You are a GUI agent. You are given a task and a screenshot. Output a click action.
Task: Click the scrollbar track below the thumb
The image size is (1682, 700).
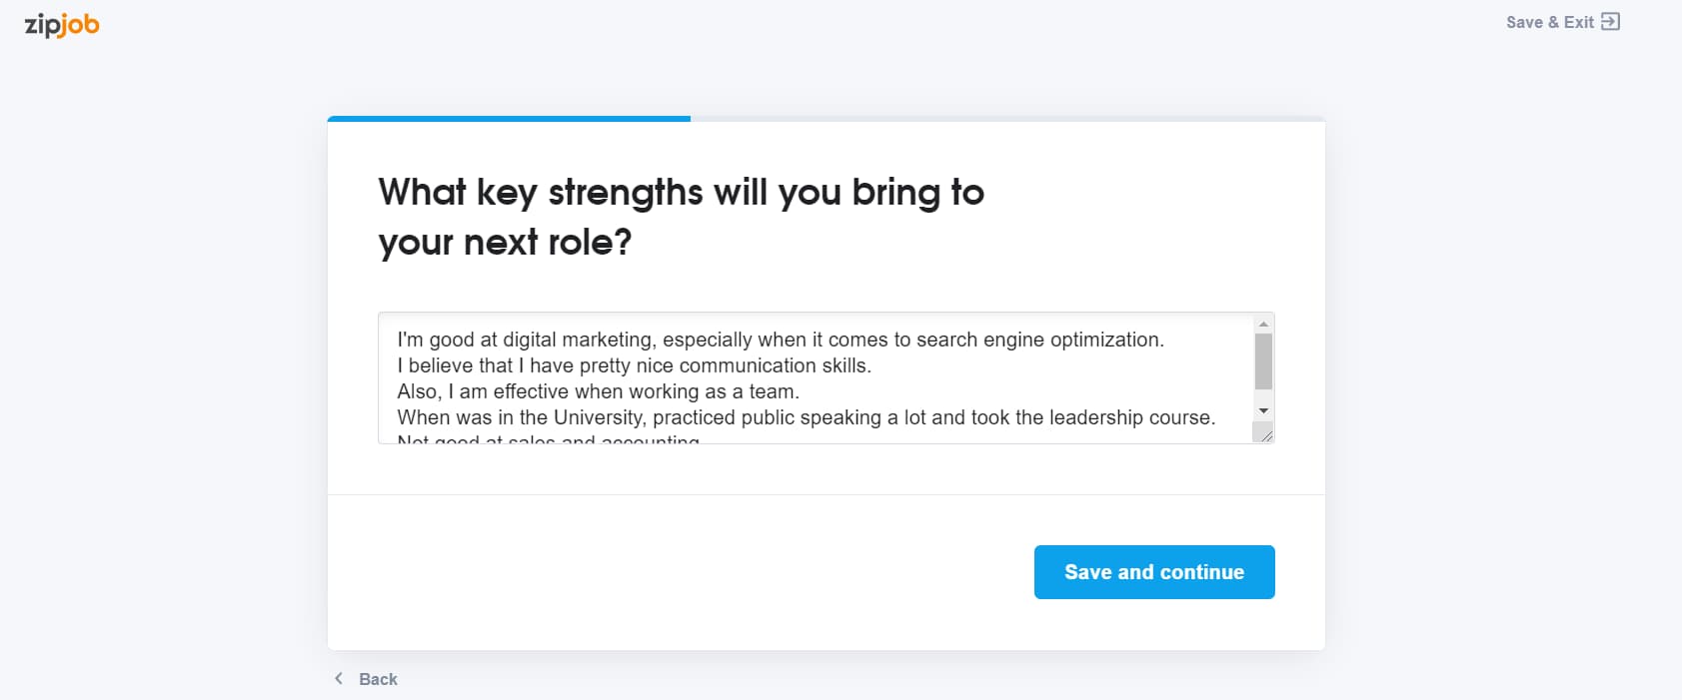click(1263, 395)
